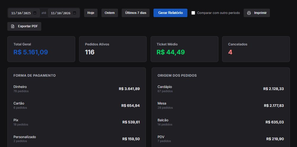Click Dinheiro amount R$ 3.641,89
This screenshot has width=297, height=147.
pyautogui.click(x=129, y=89)
